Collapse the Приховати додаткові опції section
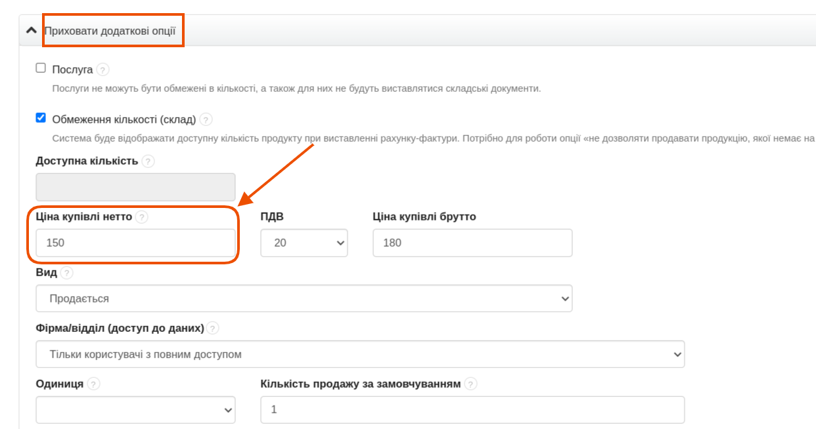The height and width of the screenshot is (429, 816). point(110,31)
